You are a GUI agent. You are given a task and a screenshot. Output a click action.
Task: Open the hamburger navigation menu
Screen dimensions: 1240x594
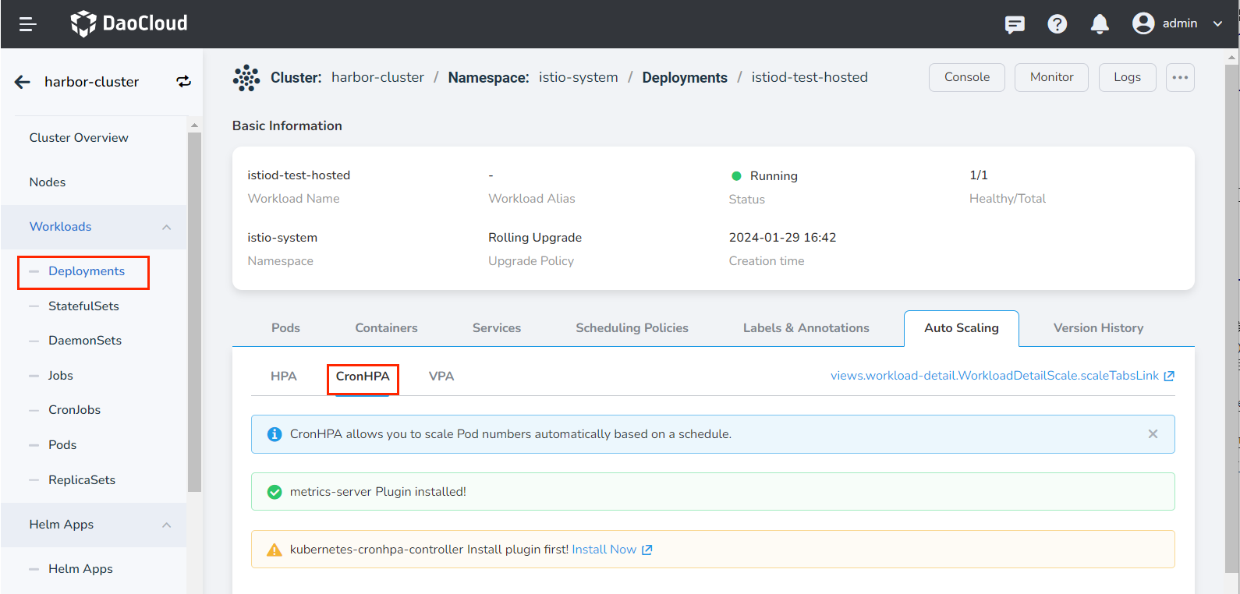[x=28, y=24]
